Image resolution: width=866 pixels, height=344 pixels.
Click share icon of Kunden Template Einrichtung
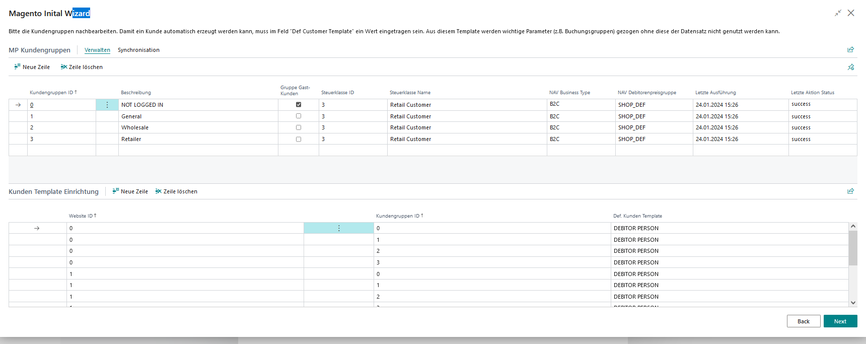(x=851, y=191)
